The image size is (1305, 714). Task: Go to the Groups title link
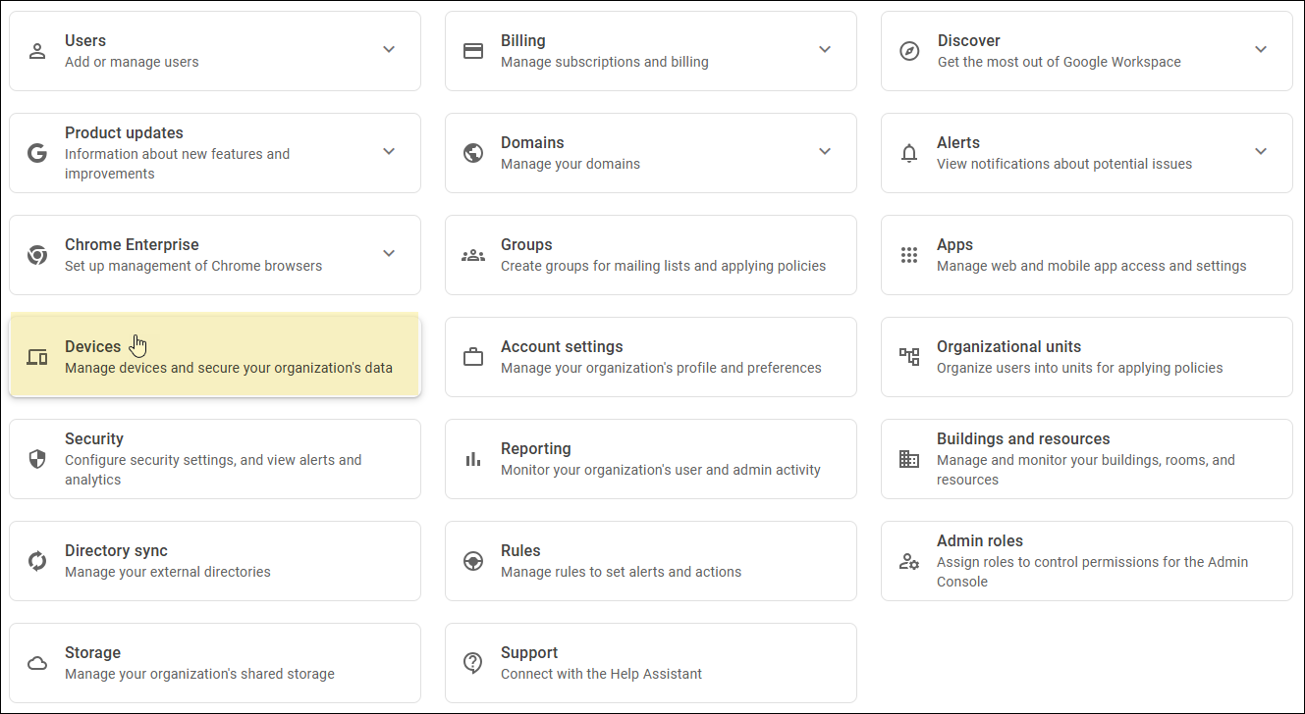tap(526, 245)
